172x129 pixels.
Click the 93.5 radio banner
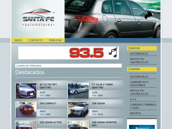[69, 53]
